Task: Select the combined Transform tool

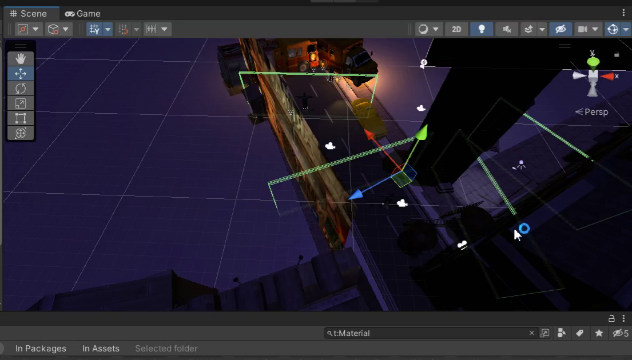Action: click(21, 133)
